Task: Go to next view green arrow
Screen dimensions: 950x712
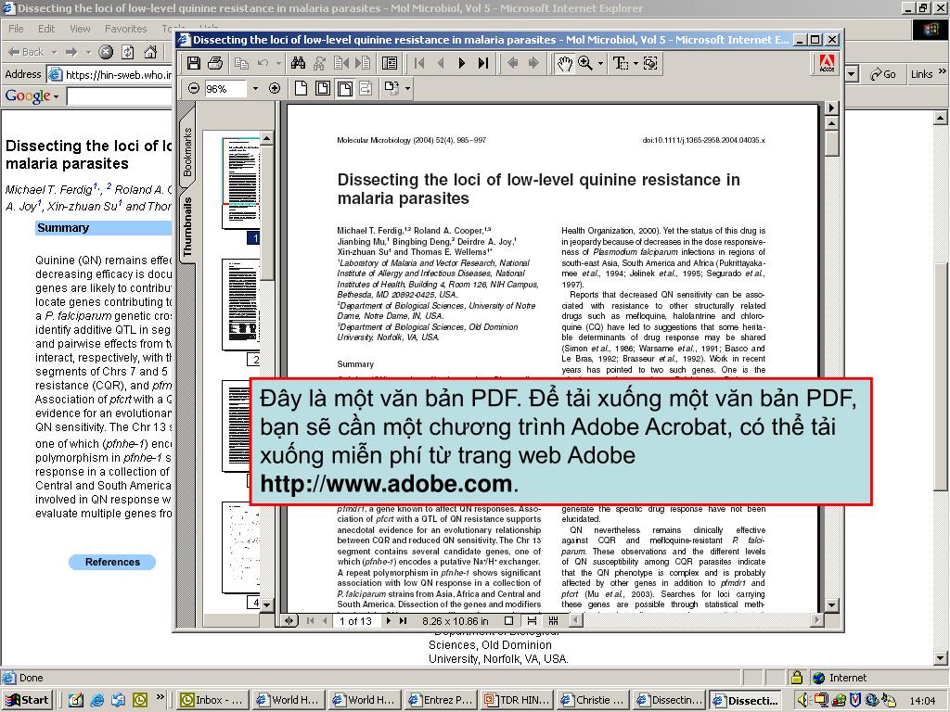Action: [533, 63]
